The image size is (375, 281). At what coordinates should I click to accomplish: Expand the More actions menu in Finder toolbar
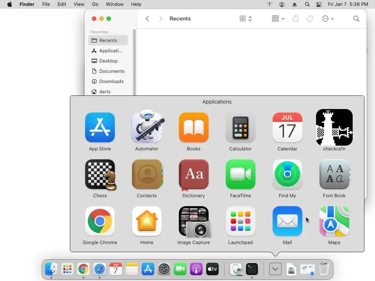328,19
